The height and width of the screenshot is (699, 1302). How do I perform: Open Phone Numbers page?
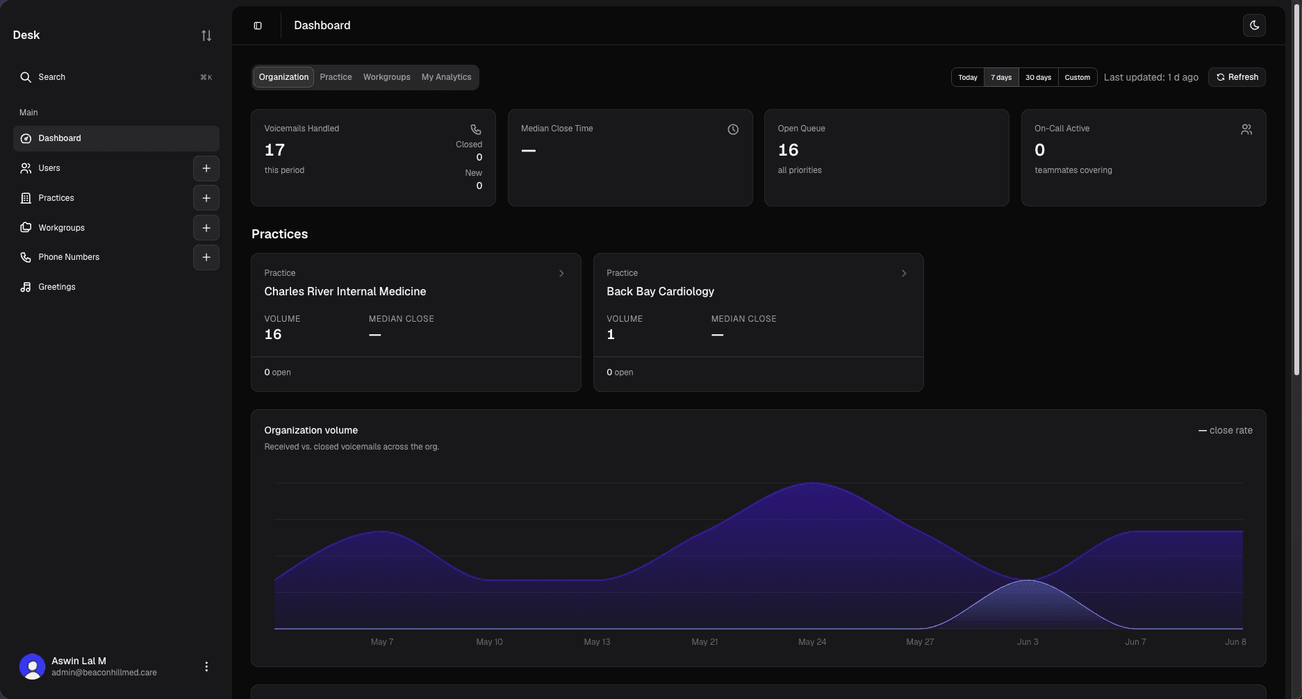point(101,257)
